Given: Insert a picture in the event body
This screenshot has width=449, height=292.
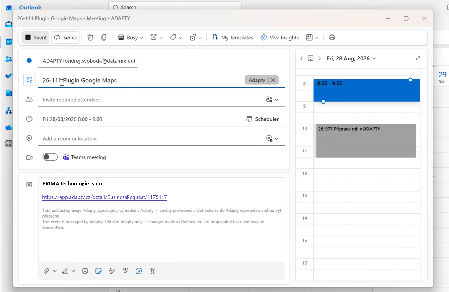Looking at the screenshot, I should click(x=85, y=271).
